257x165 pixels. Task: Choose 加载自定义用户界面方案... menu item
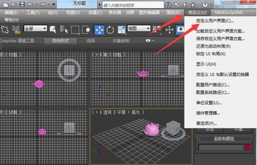221,31
